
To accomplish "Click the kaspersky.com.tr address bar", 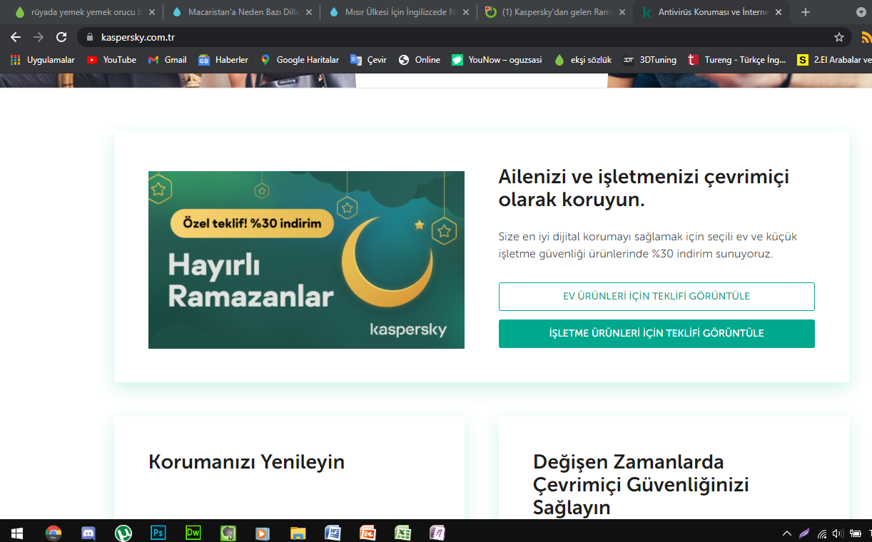I will point(464,37).
